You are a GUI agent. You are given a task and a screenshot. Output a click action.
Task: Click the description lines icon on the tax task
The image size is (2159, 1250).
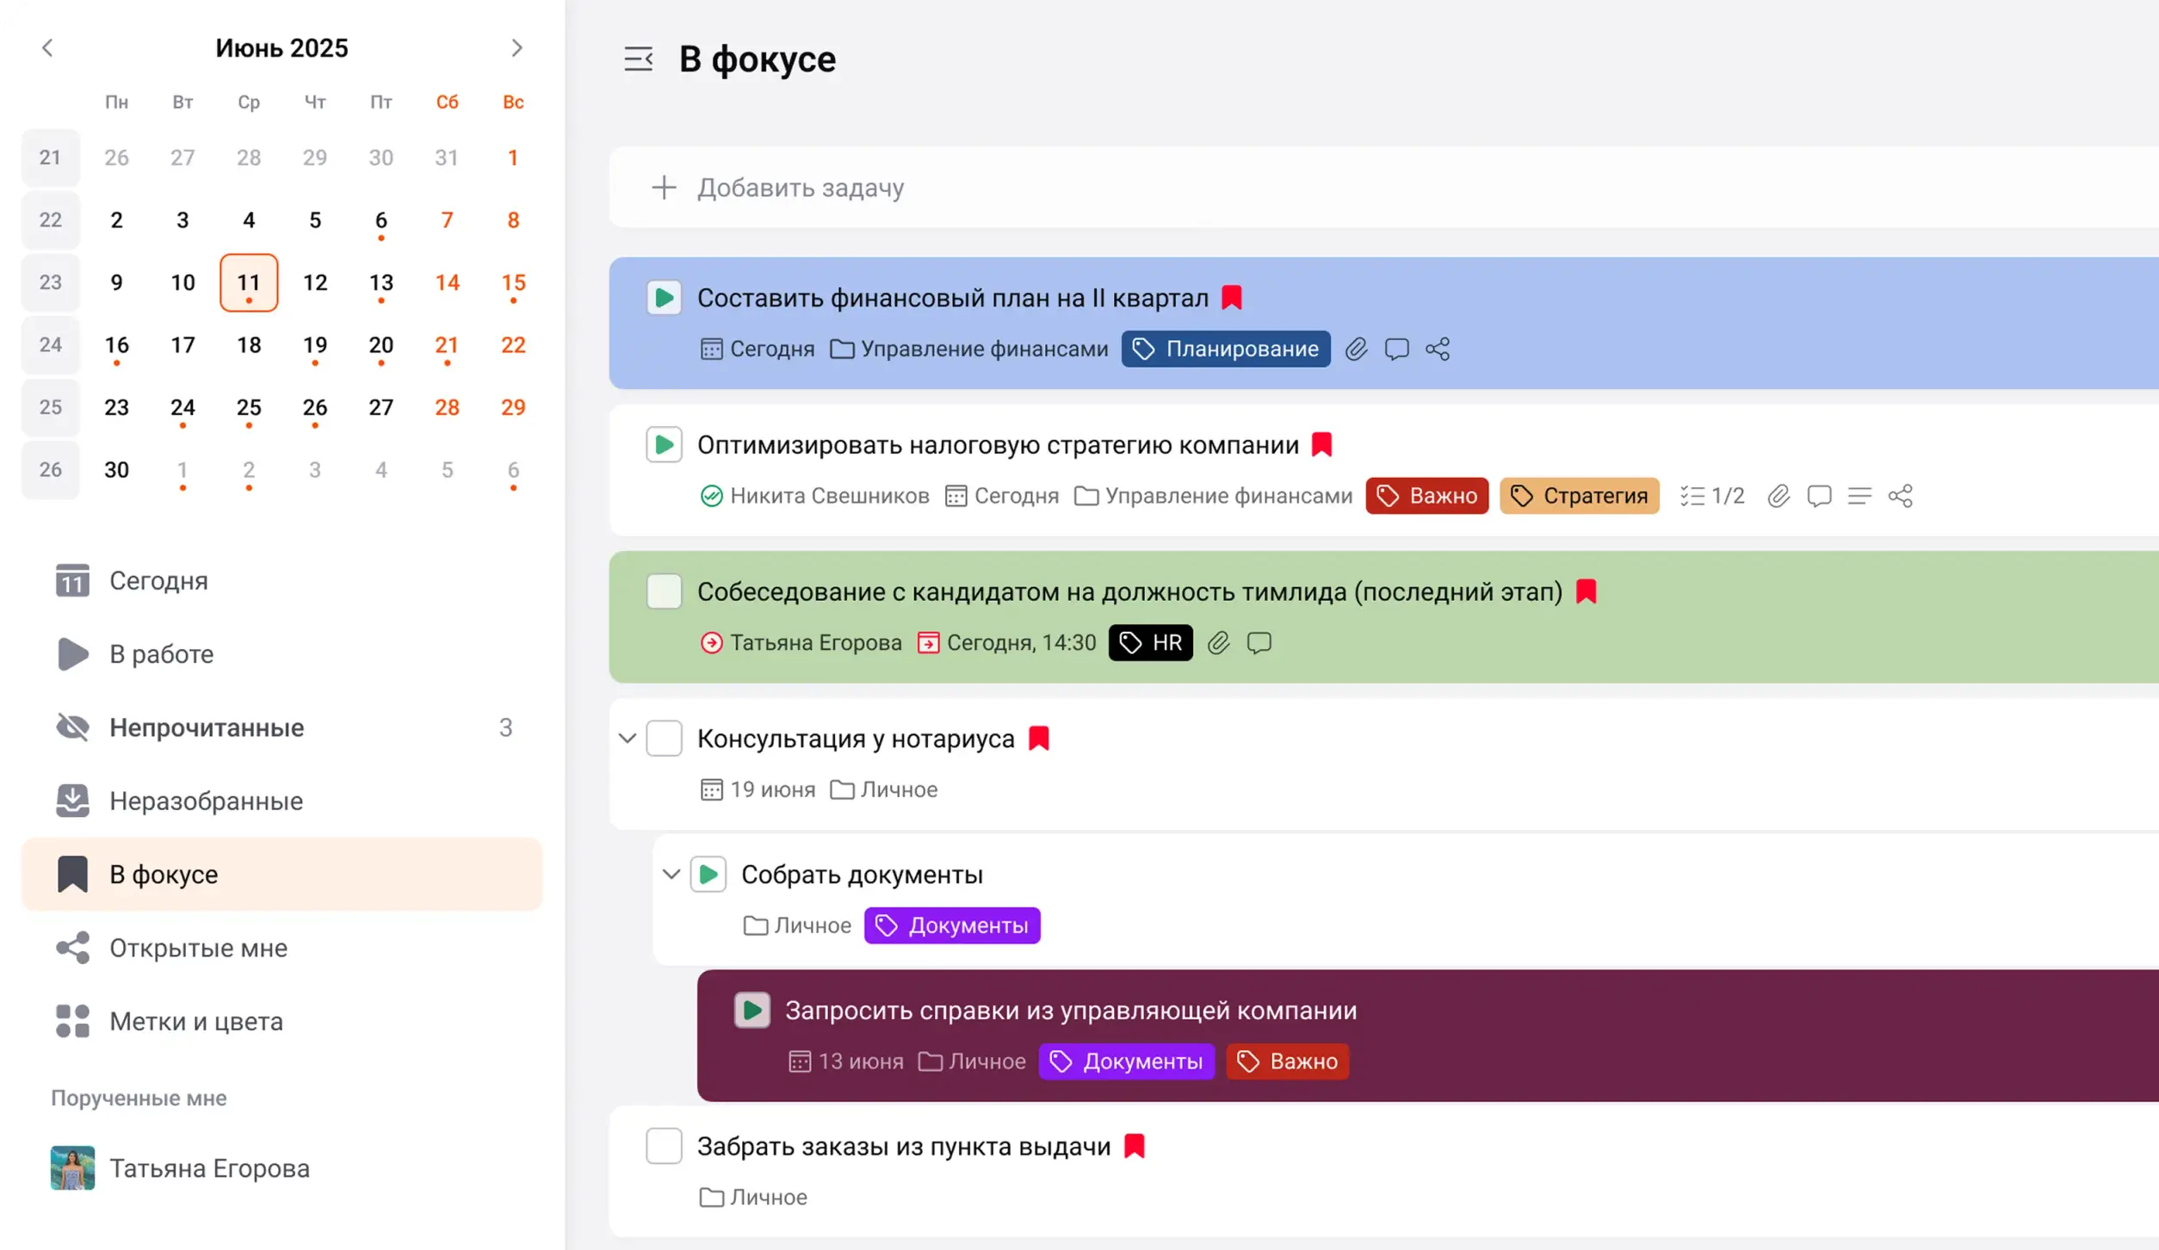click(x=1859, y=496)
